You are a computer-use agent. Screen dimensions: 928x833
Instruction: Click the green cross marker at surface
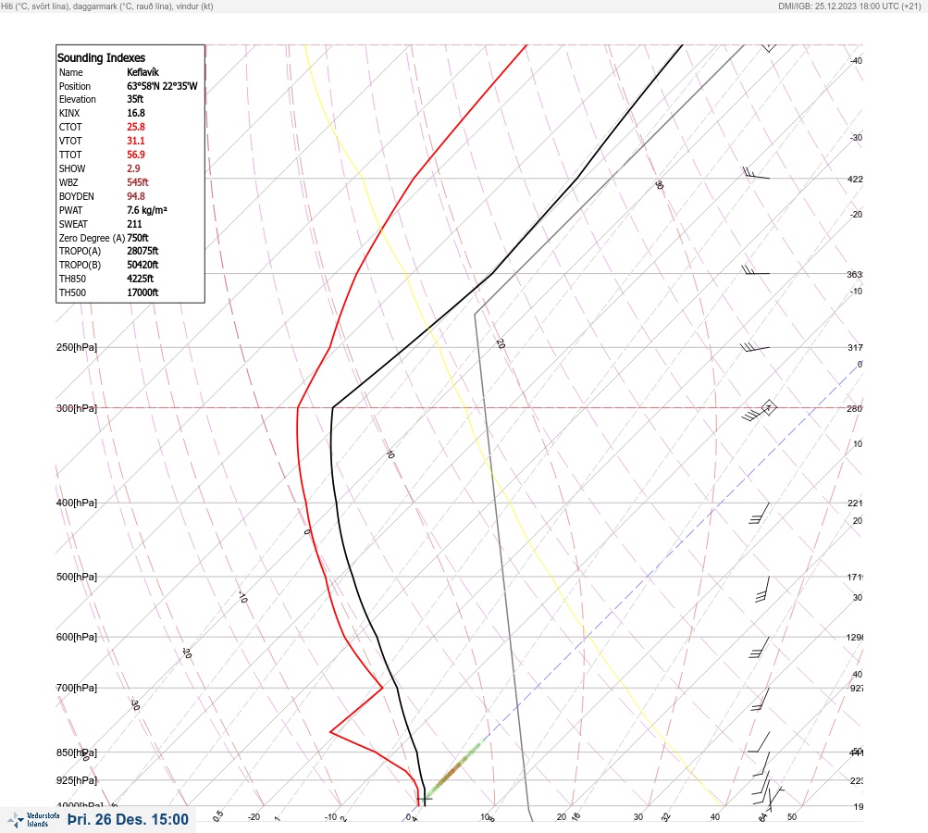(x=425, y=799)
